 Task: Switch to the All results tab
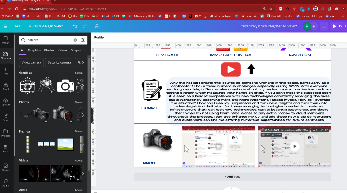23,50
